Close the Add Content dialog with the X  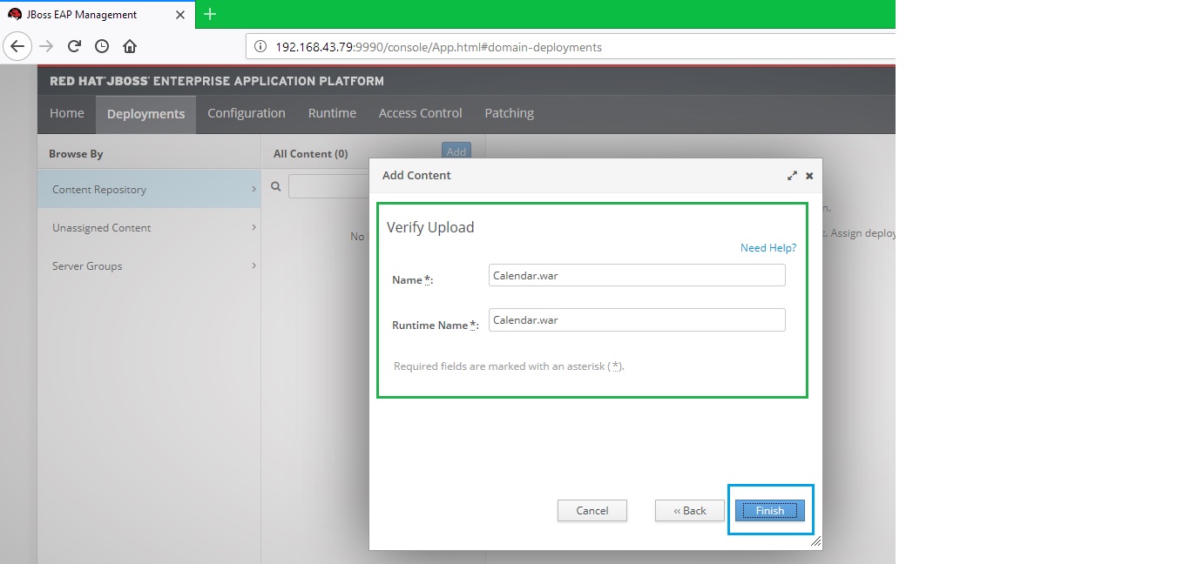click(808, 175)
